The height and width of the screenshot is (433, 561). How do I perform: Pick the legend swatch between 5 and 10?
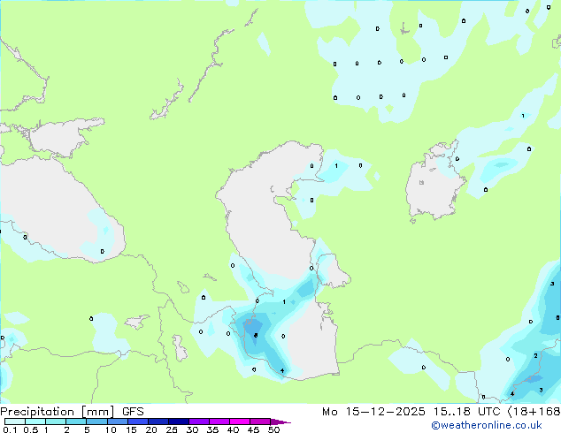96,422
